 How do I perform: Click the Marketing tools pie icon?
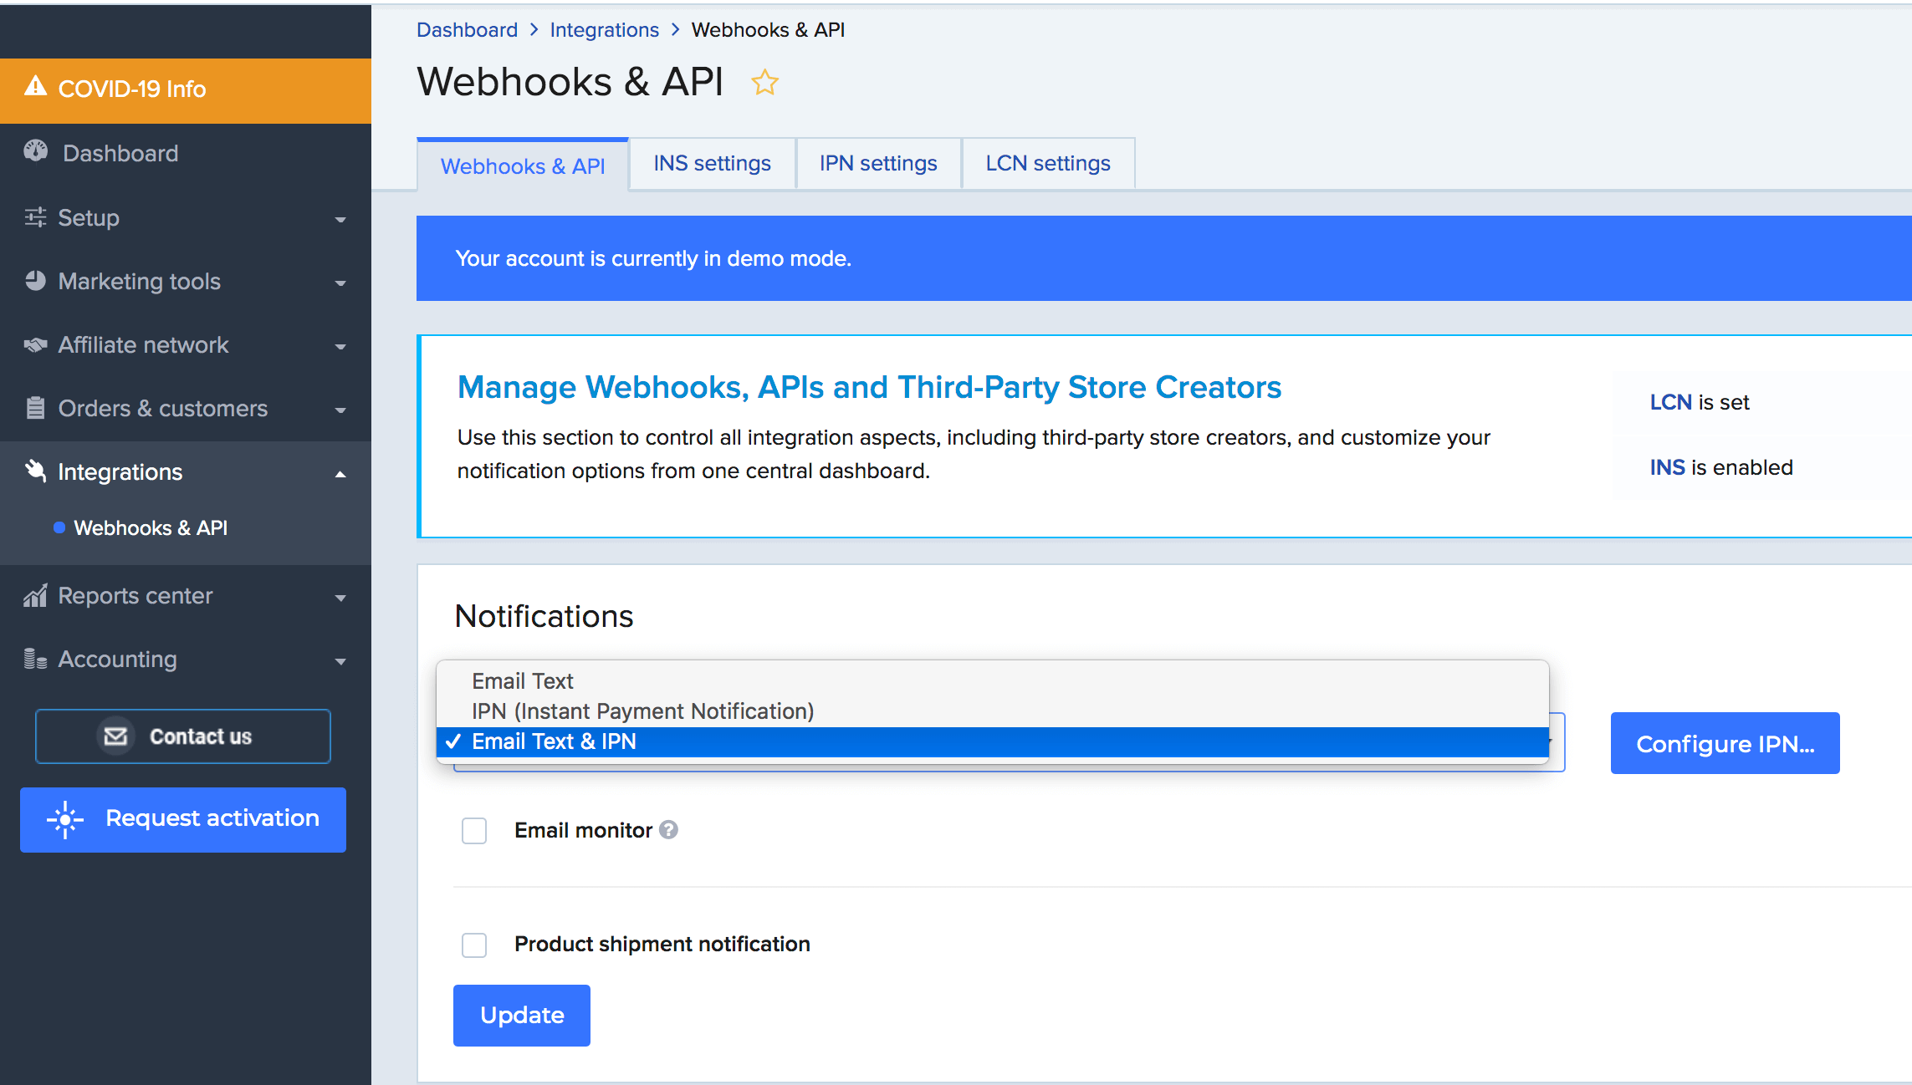[x=35, y=281]
